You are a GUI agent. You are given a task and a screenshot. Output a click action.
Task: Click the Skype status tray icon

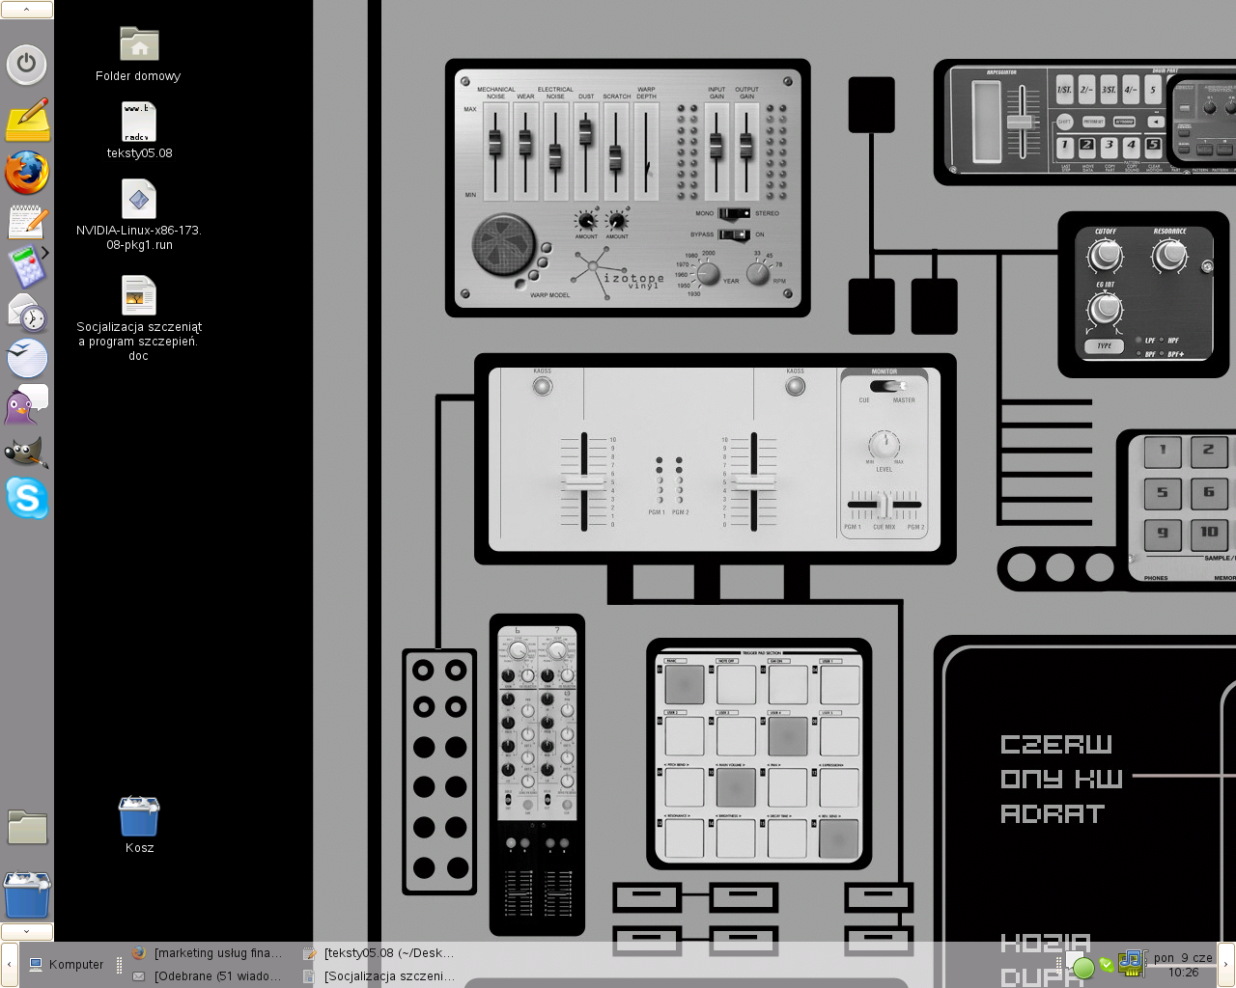pos(1107,965)
